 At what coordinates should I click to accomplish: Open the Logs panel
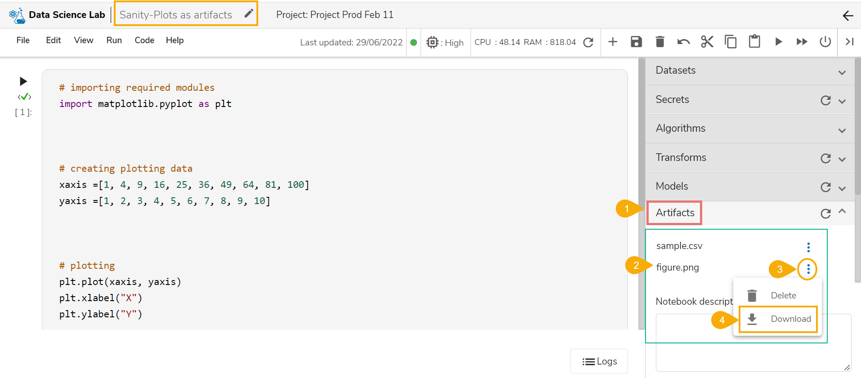click(x=599, y=361)
